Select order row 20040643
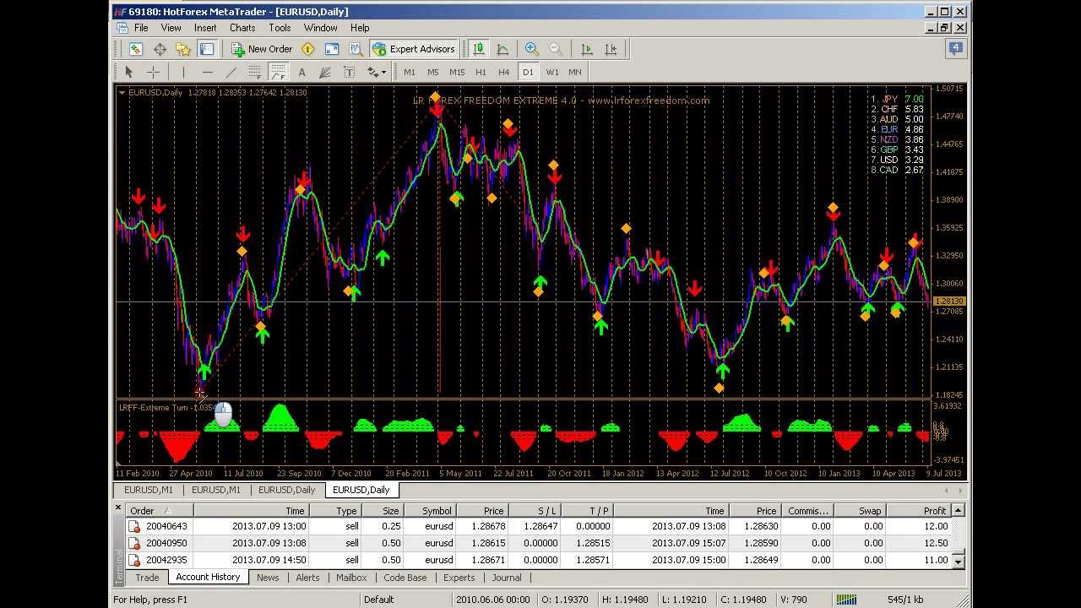Viewport: 1081px width, 608px height. click(539, 526)
